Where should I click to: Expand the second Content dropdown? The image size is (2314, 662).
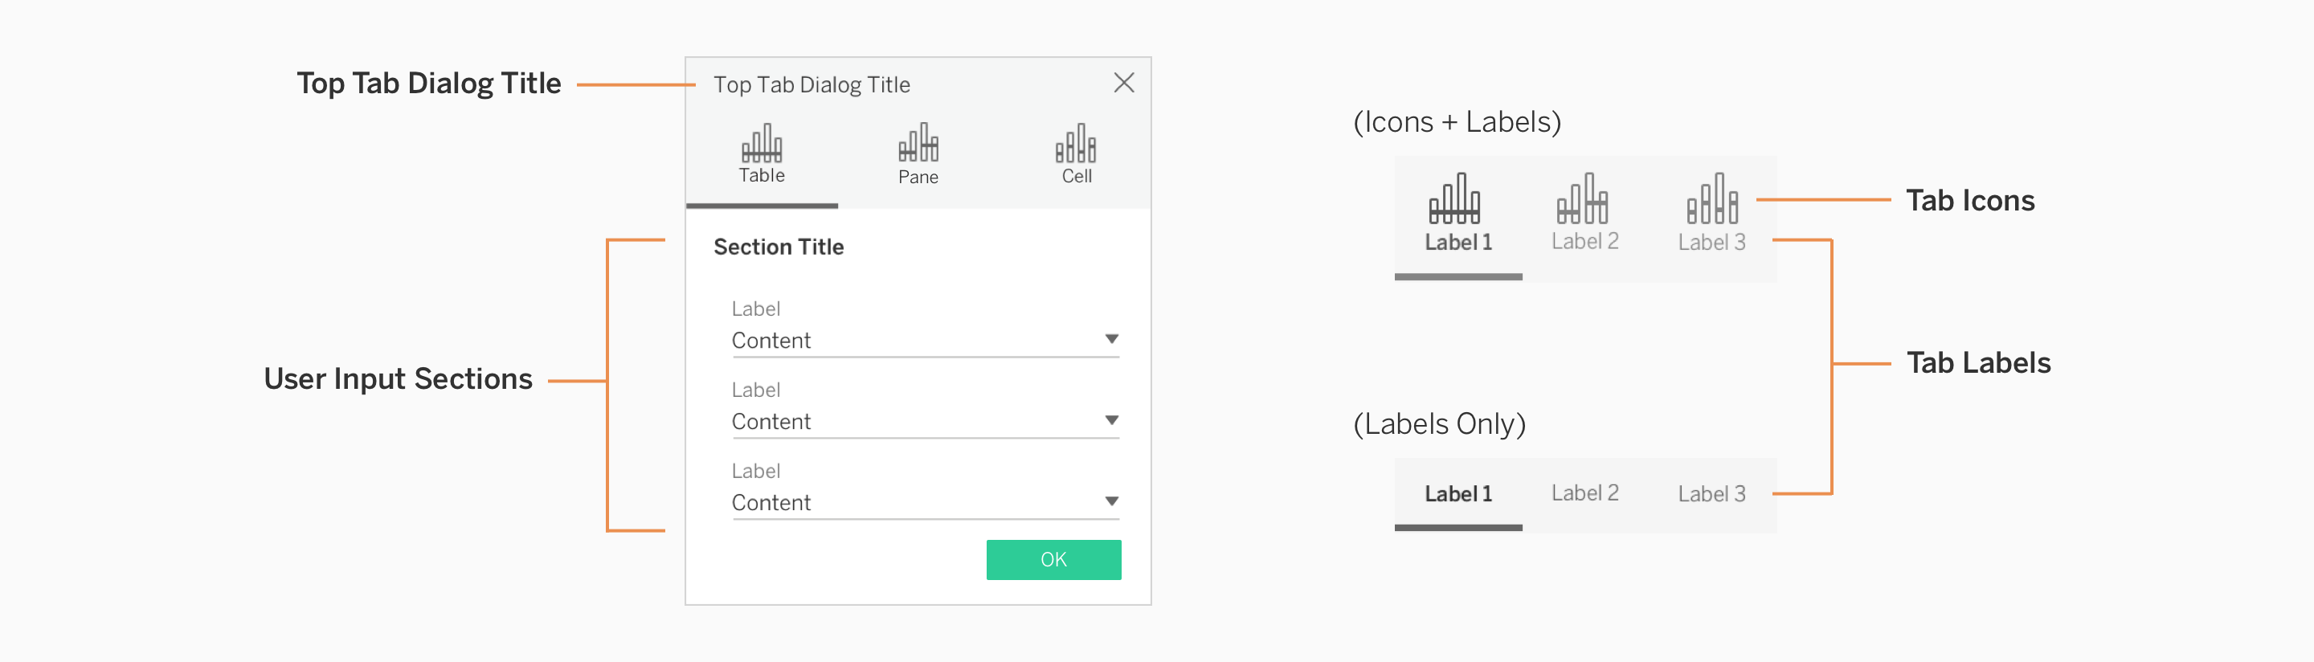(x=1111, y=419)
